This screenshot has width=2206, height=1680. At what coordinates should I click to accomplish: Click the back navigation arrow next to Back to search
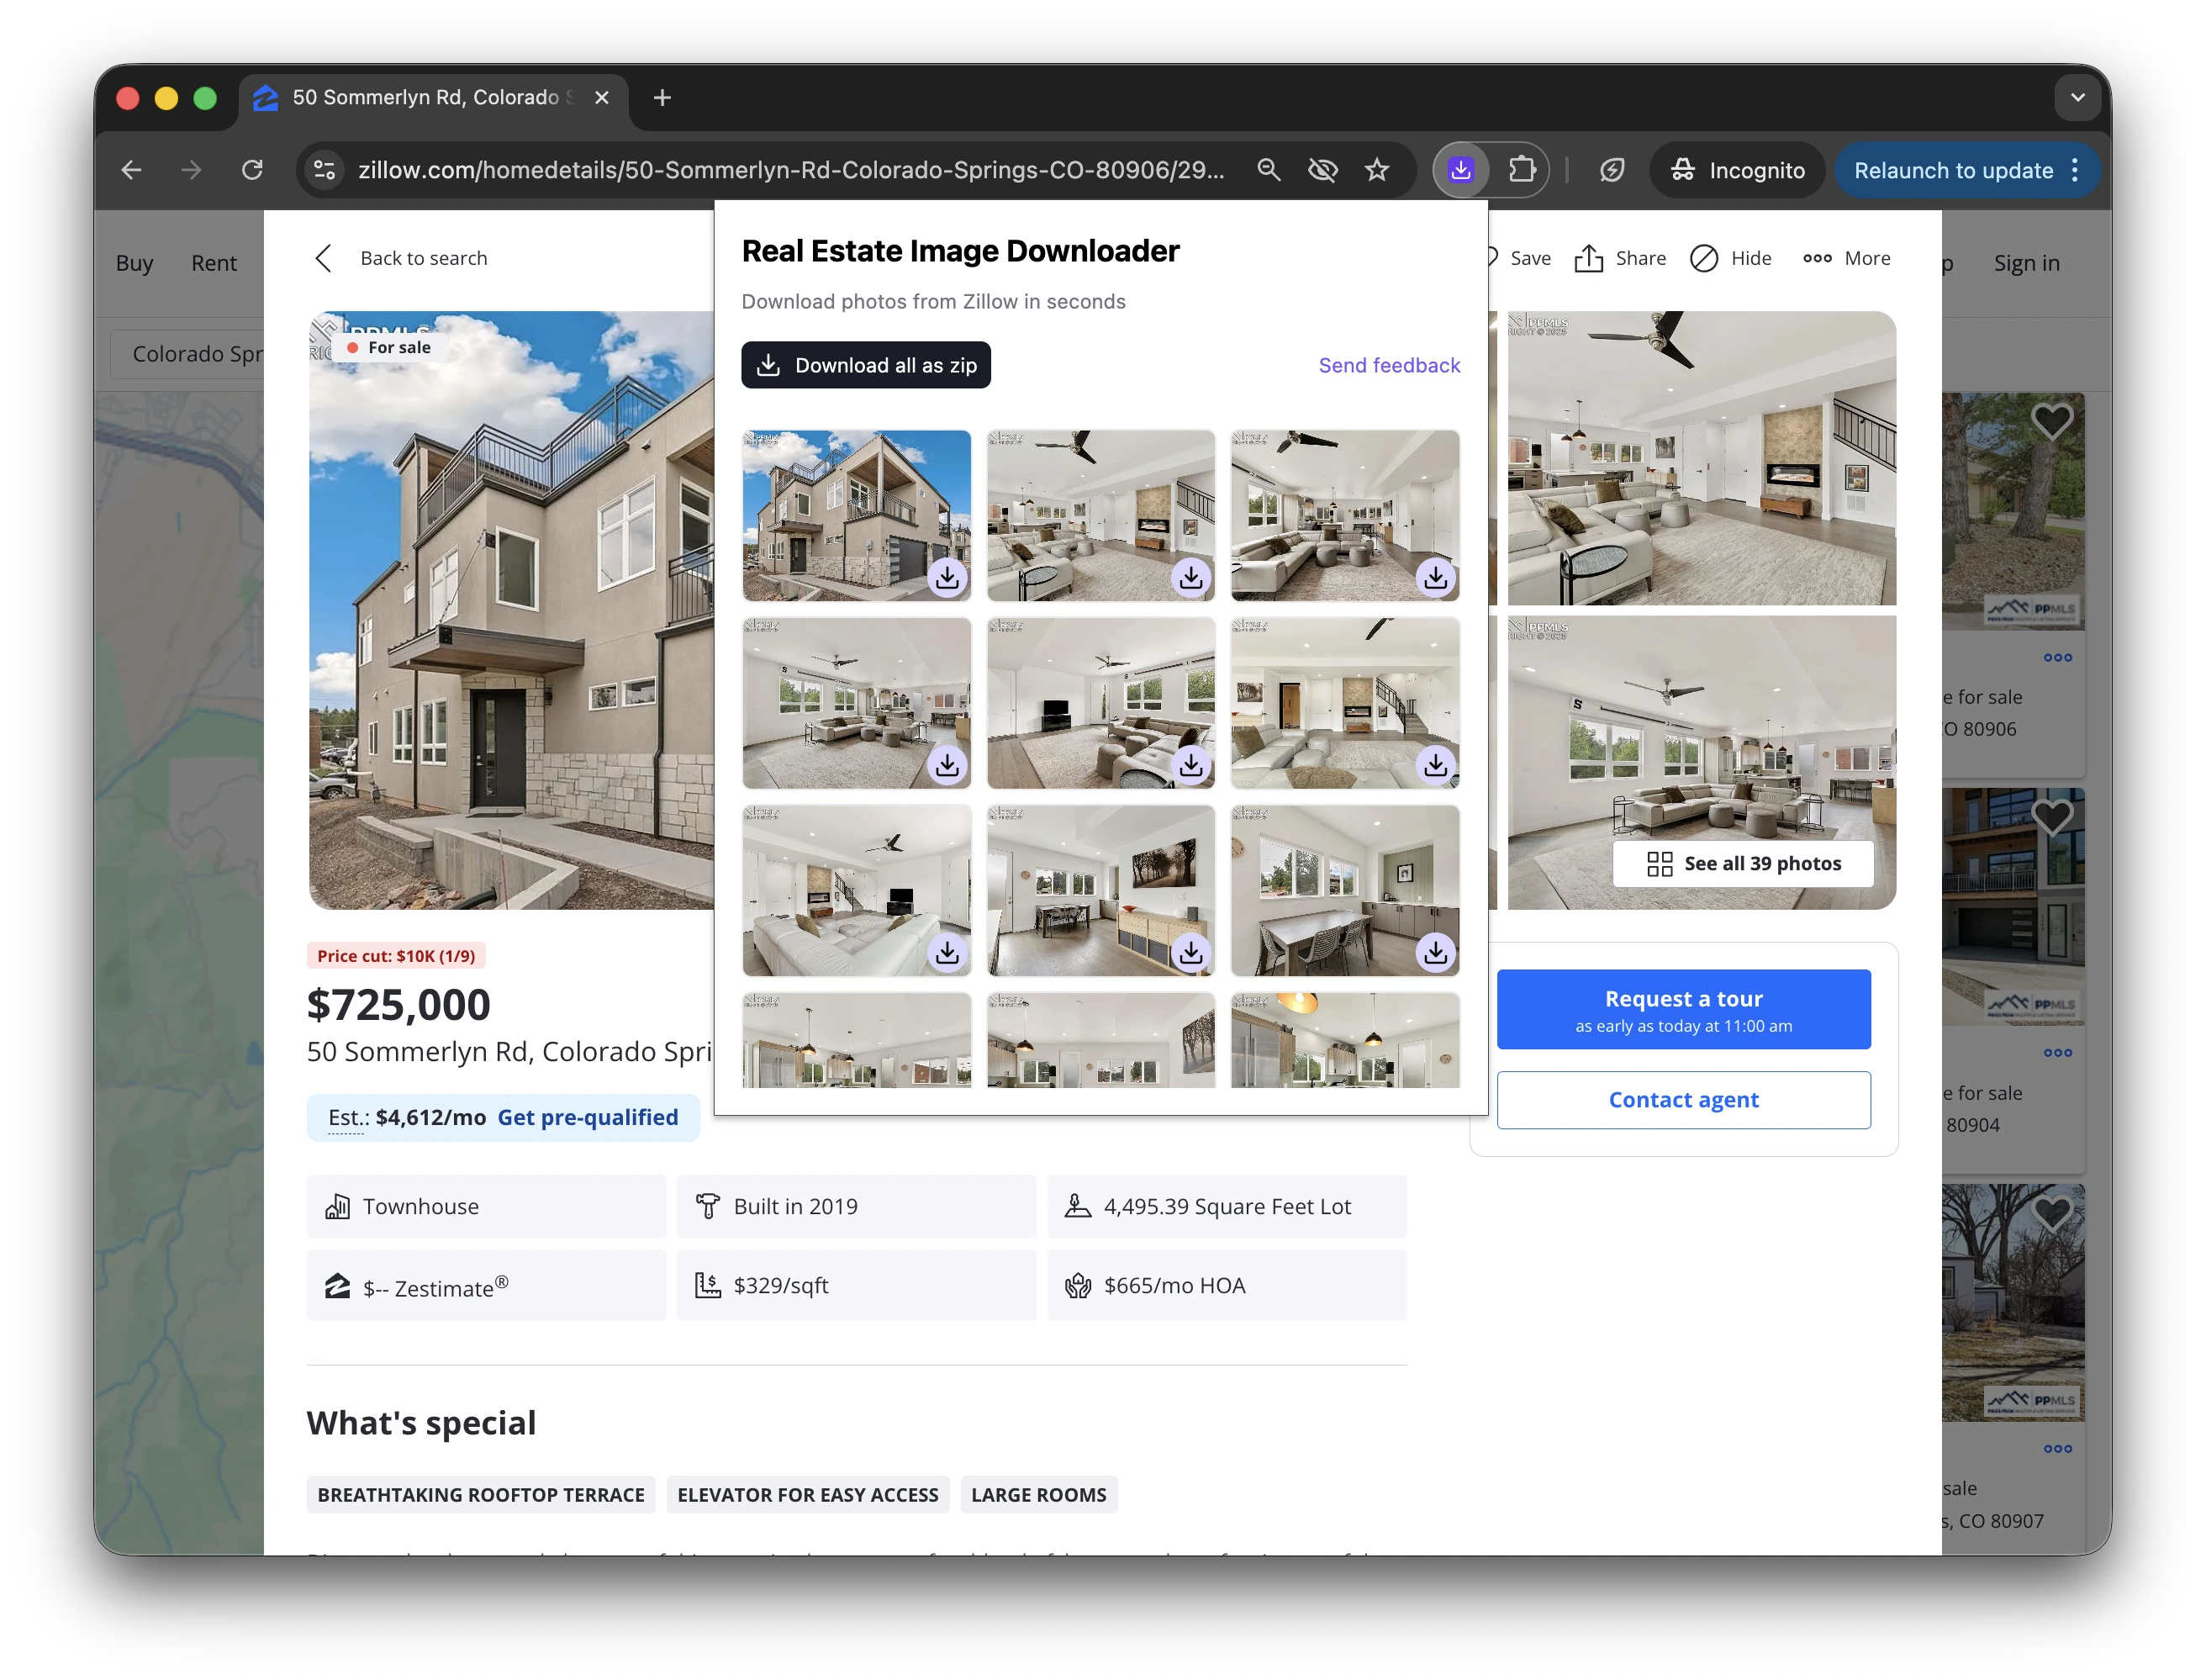click(323, 257)
